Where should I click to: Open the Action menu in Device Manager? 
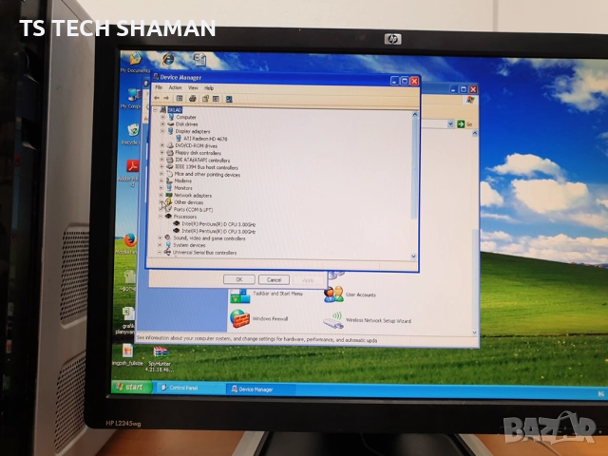pos(175,87)
